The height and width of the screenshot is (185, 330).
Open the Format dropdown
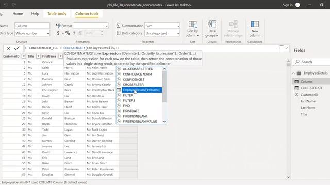pos(107,26)
